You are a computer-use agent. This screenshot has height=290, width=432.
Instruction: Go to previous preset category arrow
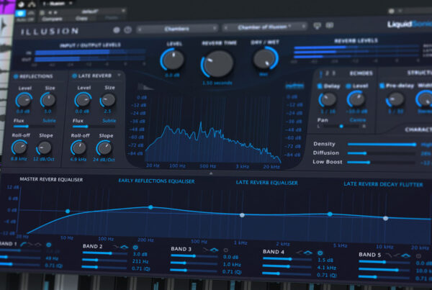(140, 29)
